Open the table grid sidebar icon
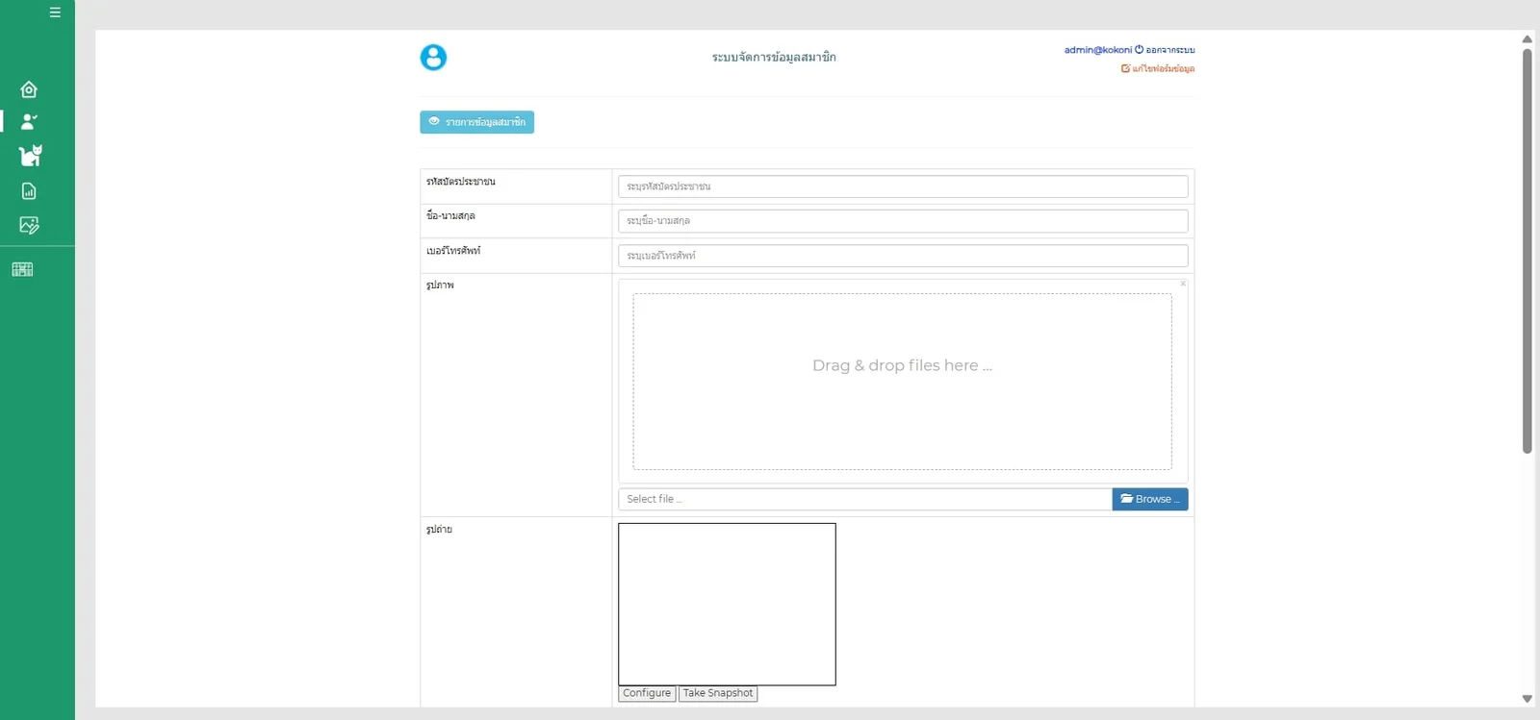This screenshot has width=1540, height=720. click(22, 270)
